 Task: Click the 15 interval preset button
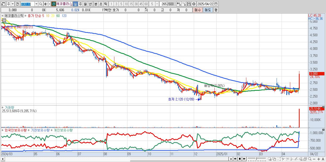pos(131,4)
